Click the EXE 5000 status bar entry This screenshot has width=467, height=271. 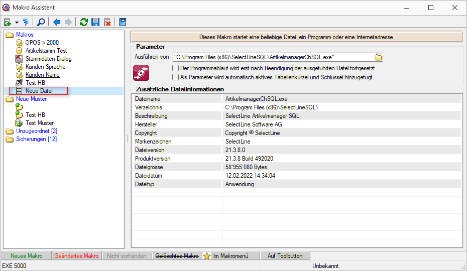14,266
